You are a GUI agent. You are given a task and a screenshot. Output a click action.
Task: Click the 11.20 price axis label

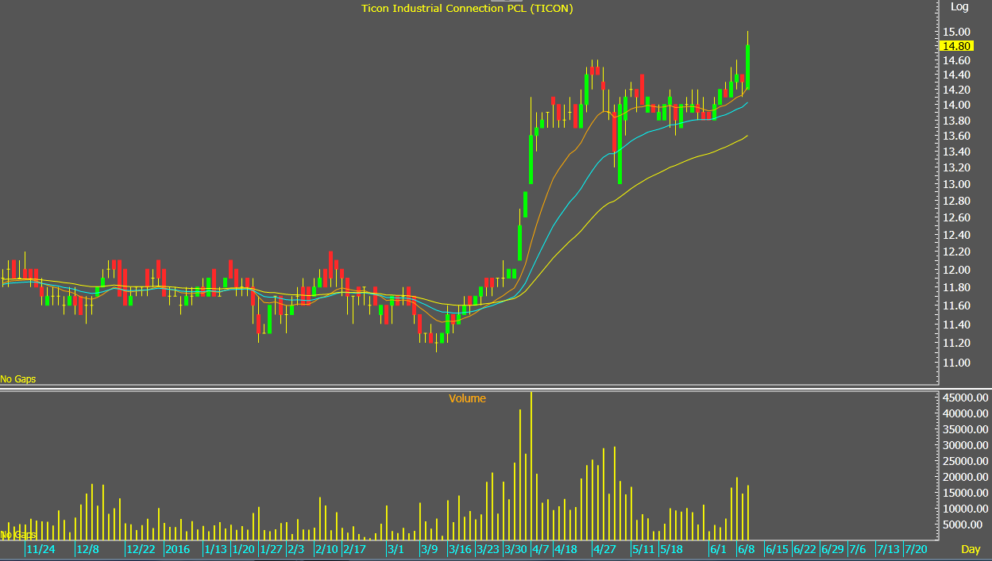tap(955, 343)
